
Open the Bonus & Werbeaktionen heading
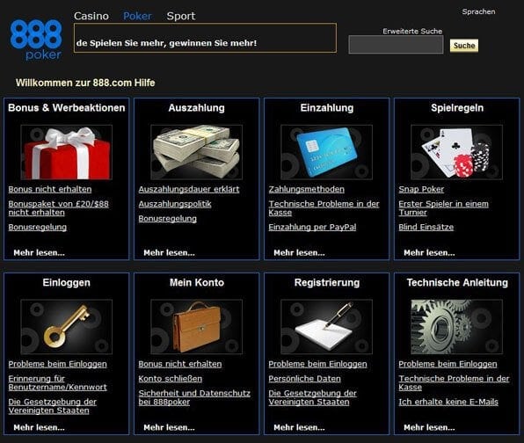point(67,107)
